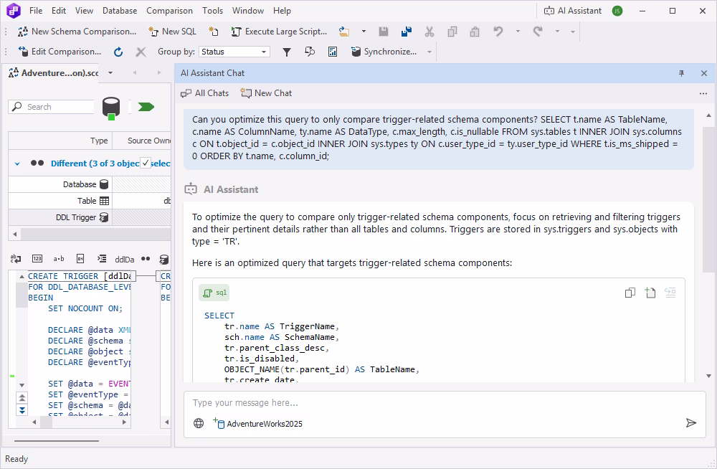Image resolution: width=717 pixels, height=469 pixels.
Task: Select the Adventure...on).scc document tab
Action: (x=54, y=72)
